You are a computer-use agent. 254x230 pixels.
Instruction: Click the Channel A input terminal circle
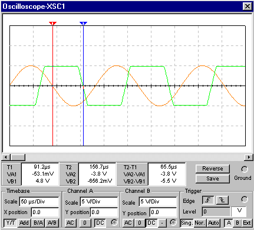pos(114,222)
